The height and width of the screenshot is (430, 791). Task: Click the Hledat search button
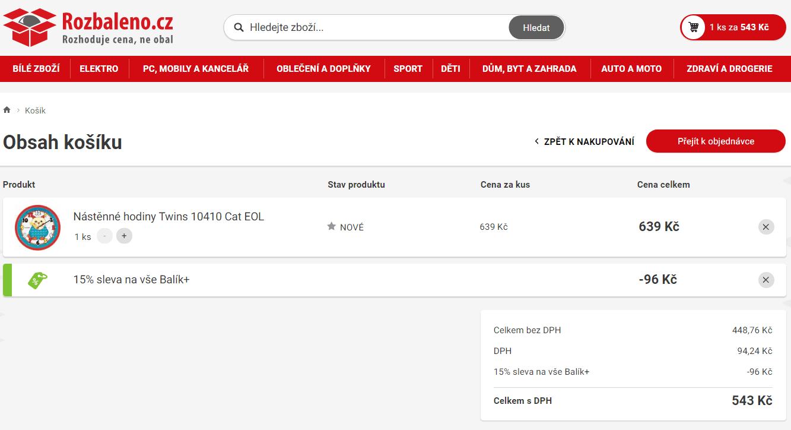pyautogui.click(x=536, y=28)
